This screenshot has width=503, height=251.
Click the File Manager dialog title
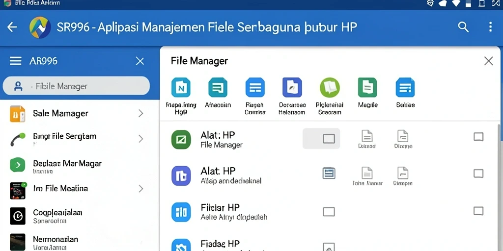click(199, 61)
